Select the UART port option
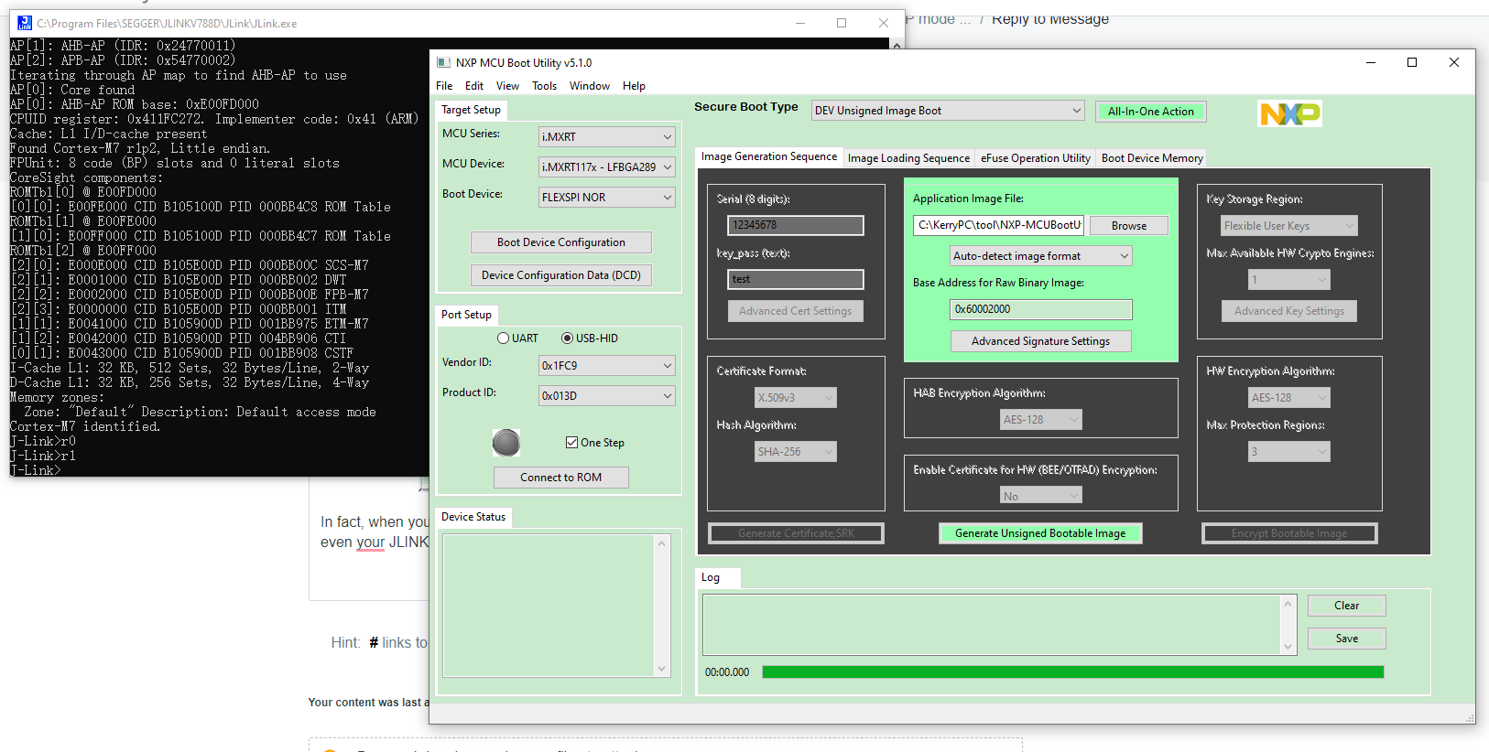The height and width of the screenshot is (752, 1489). (x=518, y=338)
